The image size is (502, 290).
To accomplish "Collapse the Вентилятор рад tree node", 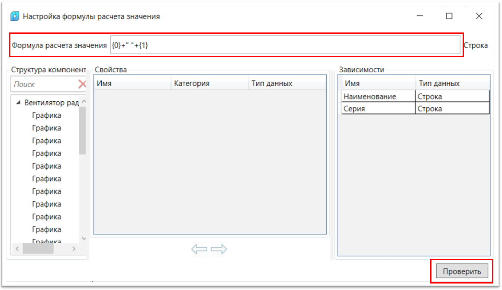I will point(18,103).
